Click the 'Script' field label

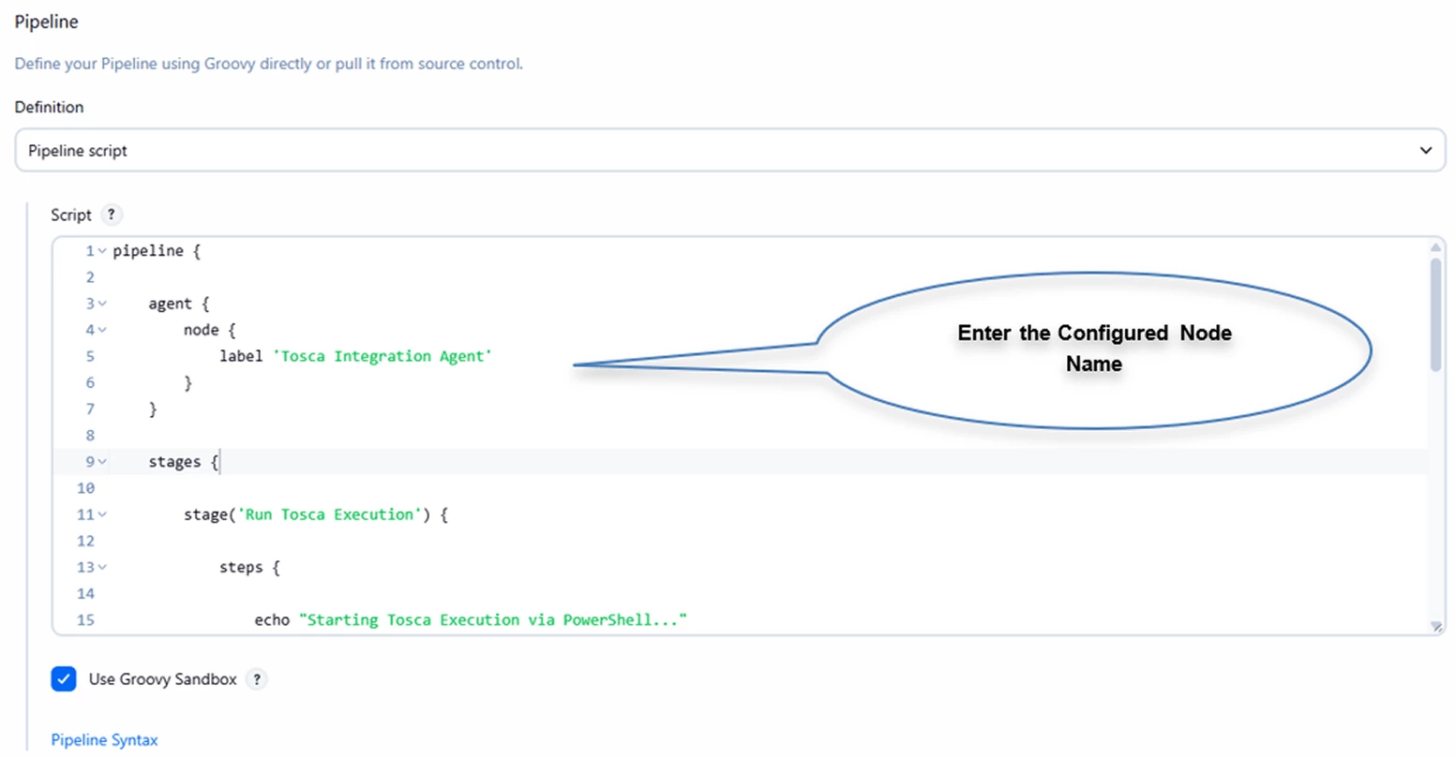(71, 215)
